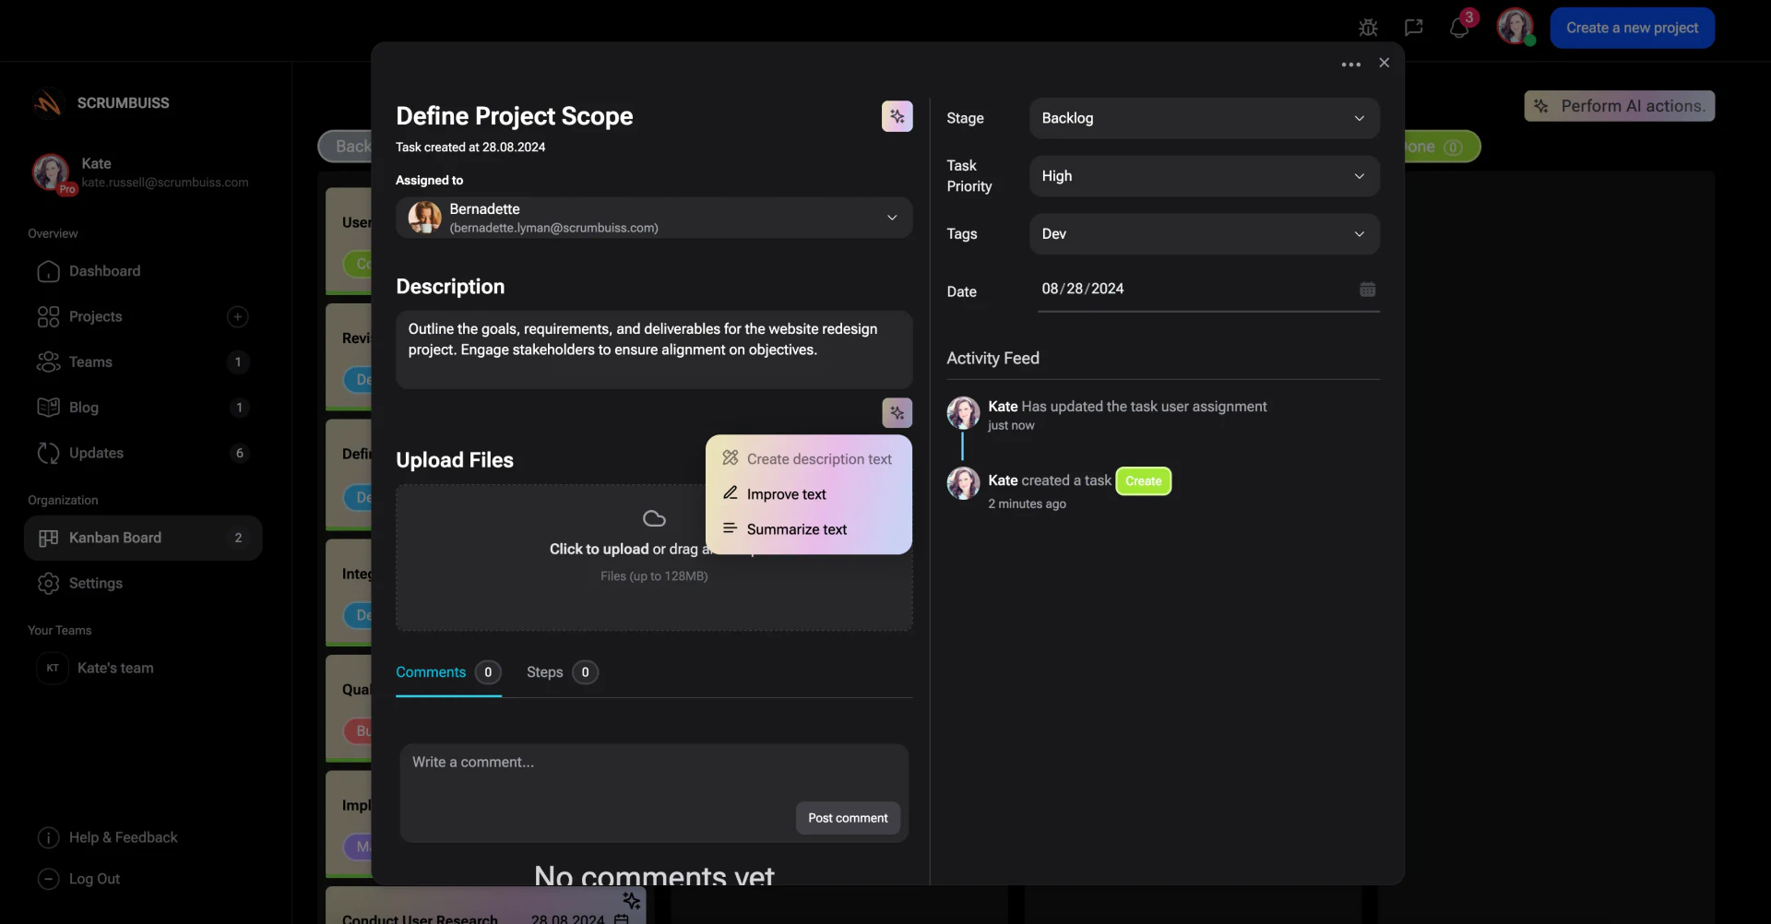Viewport: 1771px width, 924px height.
Task: Click the Perform AI actions button
Action: click(x=1619, y=106)
